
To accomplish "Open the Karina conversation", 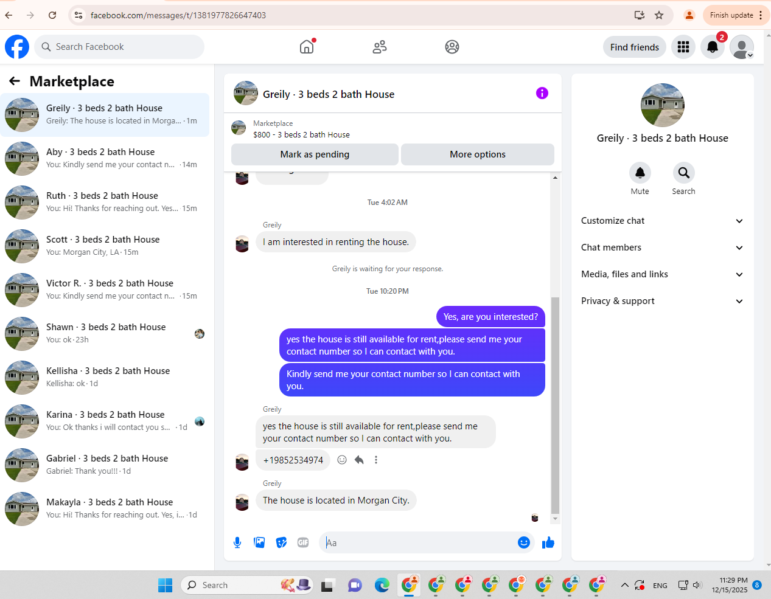I will pos(105,421).
